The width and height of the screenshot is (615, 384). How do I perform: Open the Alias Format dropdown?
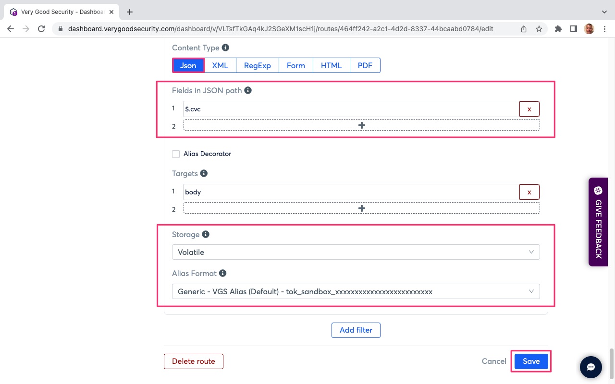(x=356, y=291)
